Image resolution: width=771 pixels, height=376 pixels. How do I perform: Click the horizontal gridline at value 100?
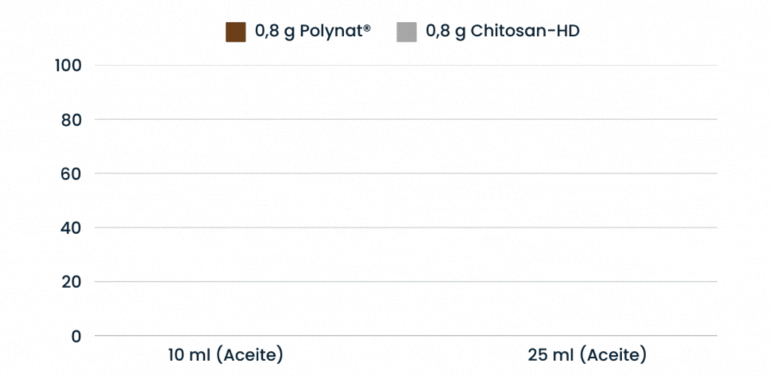click(x=407, y=65)
